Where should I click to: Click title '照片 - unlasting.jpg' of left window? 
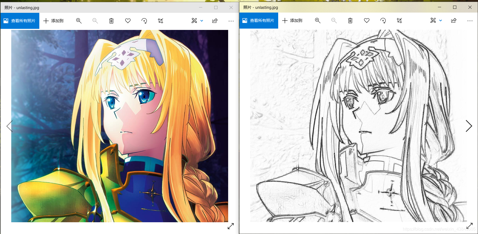pos(22,8)
